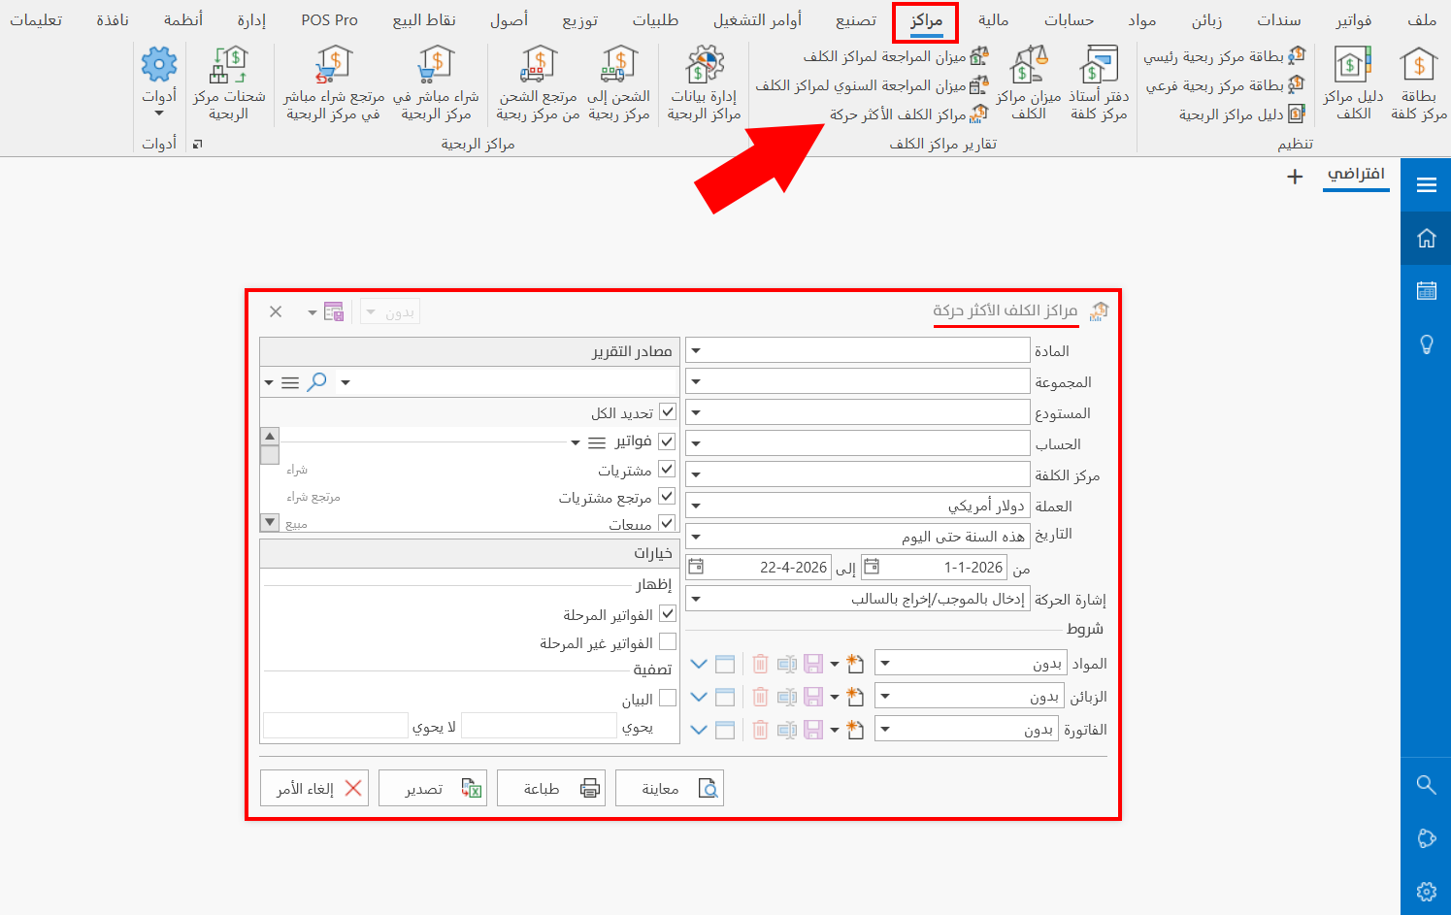The width and height of the screenshot is (1451, 915).
Task: Save the الزبائن condition (floppy icon)
Action: [x=813, y=697]
